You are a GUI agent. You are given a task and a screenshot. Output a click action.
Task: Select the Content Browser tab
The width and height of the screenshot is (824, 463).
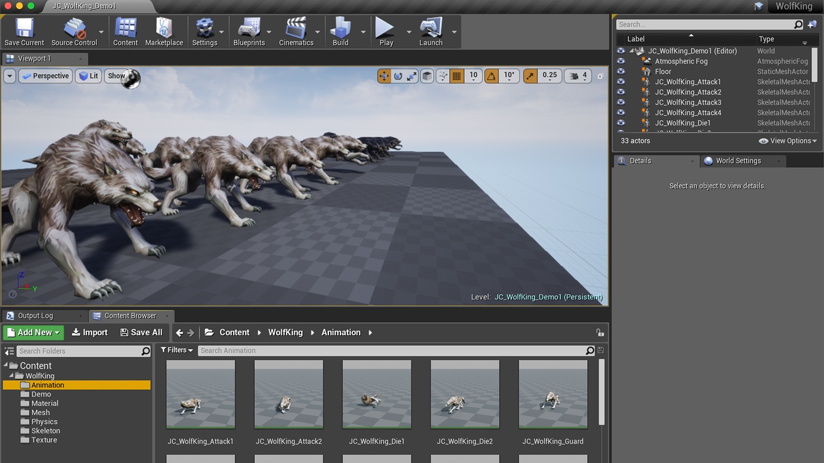pyautogui.click(x=130, y=316)
